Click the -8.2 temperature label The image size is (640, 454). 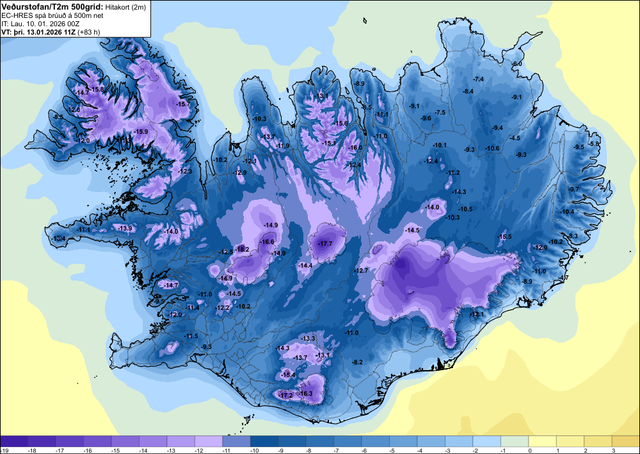click(x=358, y=362)
